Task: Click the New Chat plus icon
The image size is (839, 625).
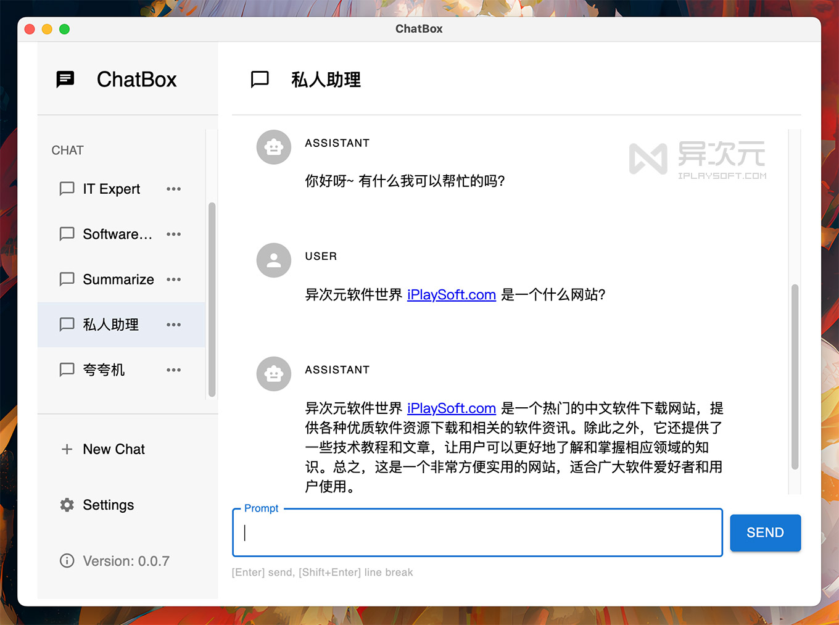Action: [67, 449]
